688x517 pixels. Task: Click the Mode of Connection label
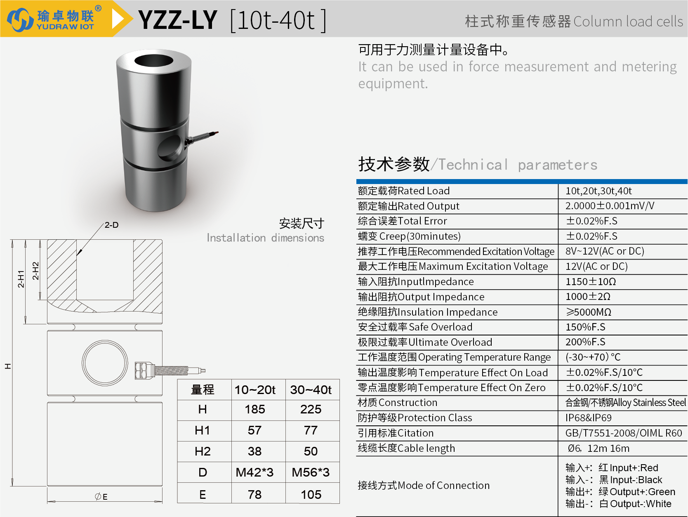[424, 486]
